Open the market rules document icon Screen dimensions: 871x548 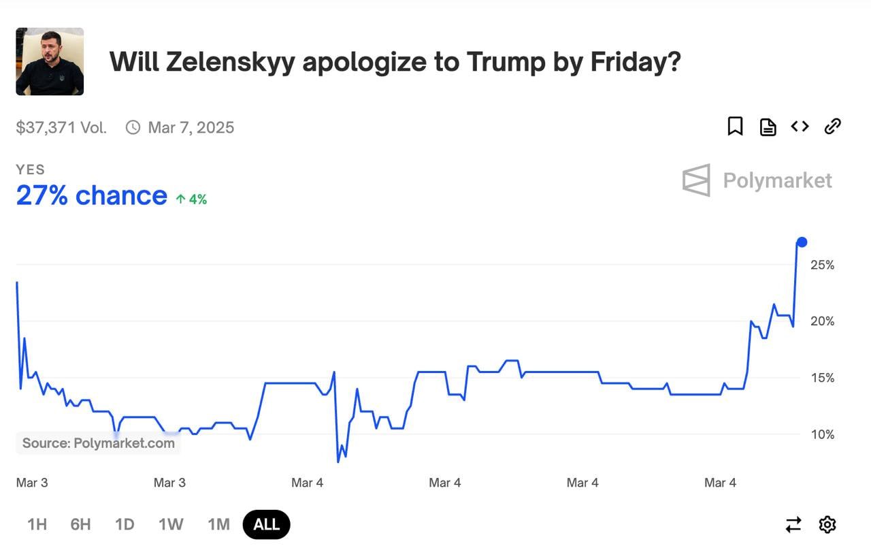768,127
